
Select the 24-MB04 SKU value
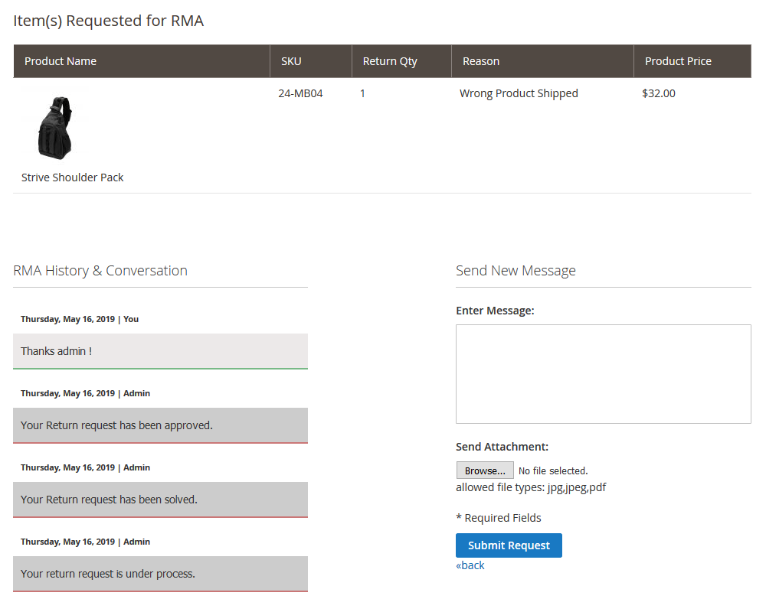(x=300, y=93)
